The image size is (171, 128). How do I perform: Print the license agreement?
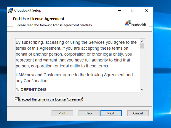tap(62, 113)
